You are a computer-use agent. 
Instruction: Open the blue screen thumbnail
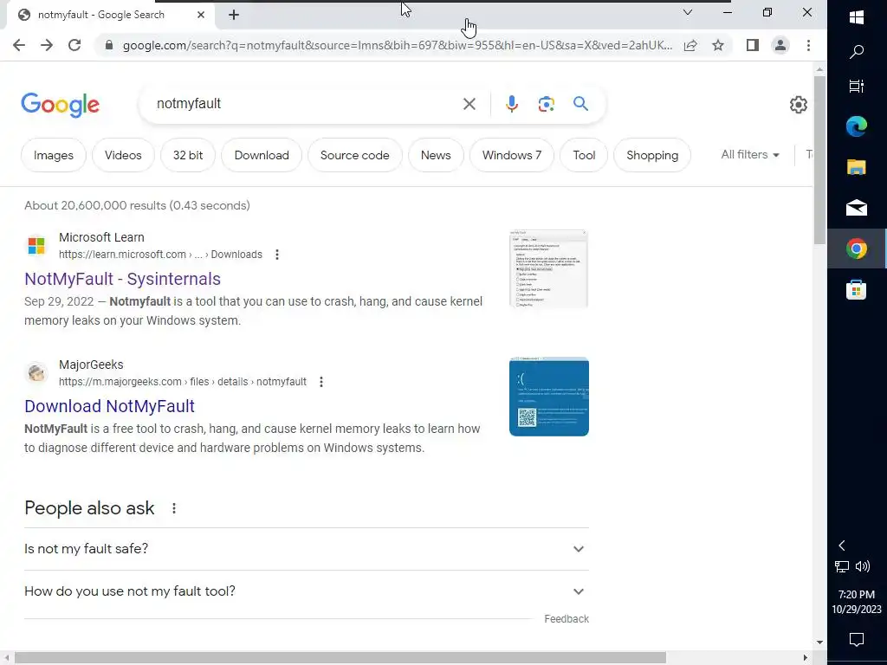click(548, 397)
